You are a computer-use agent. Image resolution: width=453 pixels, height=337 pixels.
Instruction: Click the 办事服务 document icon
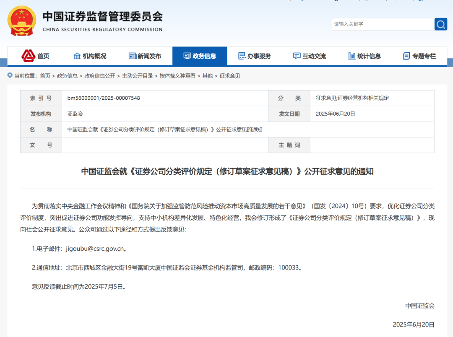click(242, 56)
